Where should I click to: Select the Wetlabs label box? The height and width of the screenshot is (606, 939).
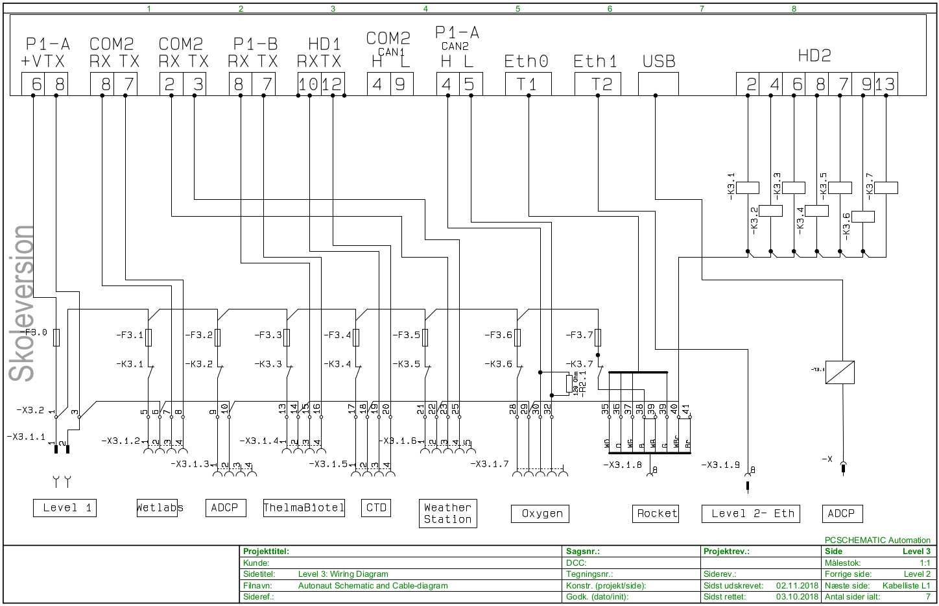point(160,508)
